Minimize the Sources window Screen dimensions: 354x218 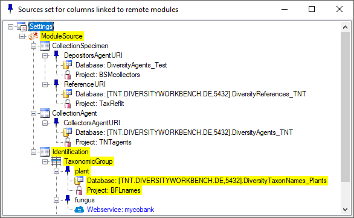click(285, 9)
